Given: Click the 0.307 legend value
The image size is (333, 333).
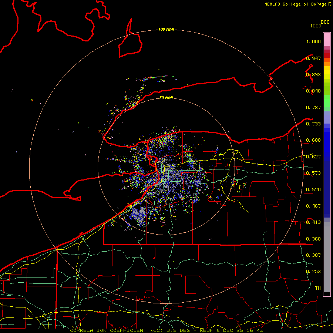Looking at the screenshot, I should click(x=313, y=255).
